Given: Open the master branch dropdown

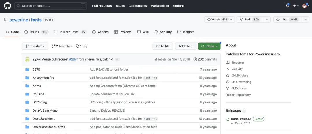Looking at the screenshot, I should click(35, 46).
